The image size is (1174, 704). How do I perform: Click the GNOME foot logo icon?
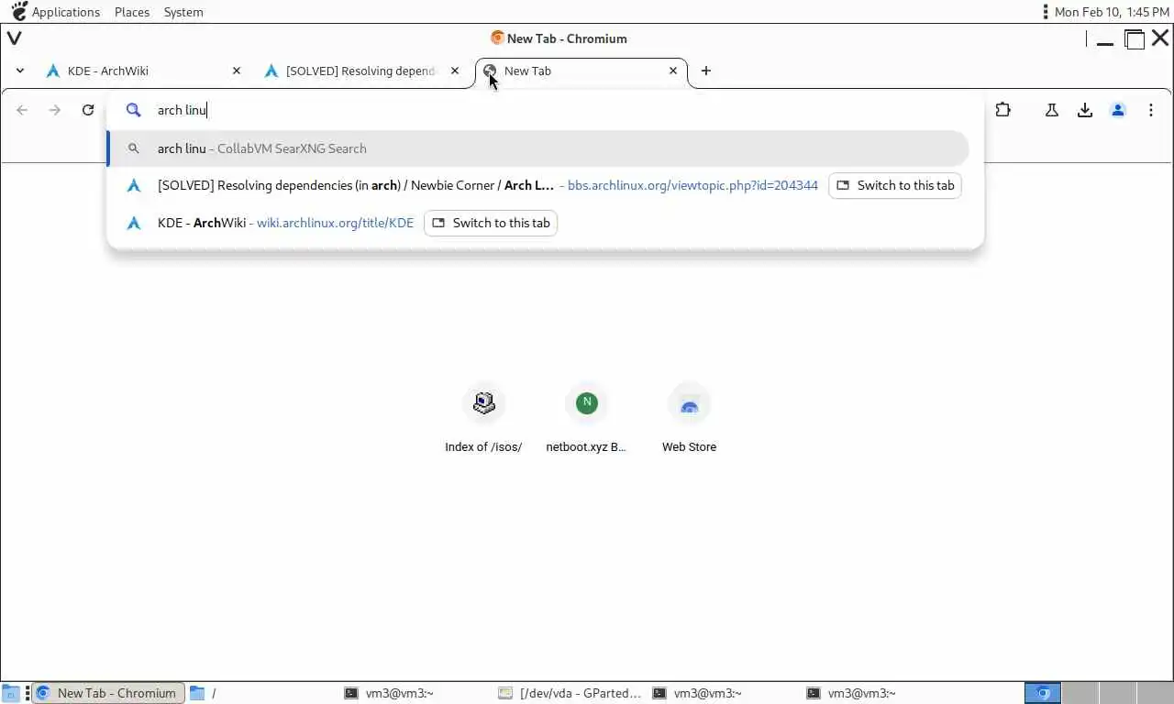point(18,11)
